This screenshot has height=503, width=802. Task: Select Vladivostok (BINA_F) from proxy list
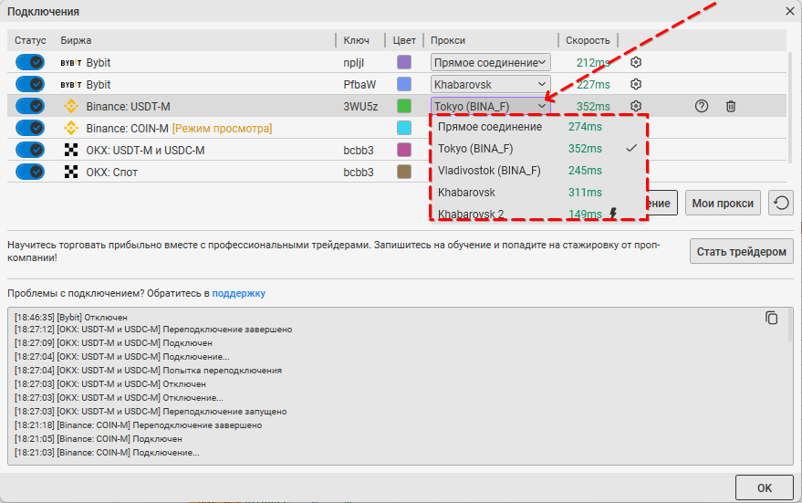[x=489, y=170]
